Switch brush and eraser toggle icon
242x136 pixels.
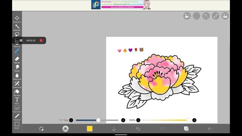click(x=41, y=128)
